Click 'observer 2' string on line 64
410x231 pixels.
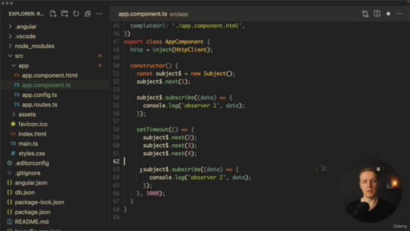206,177
